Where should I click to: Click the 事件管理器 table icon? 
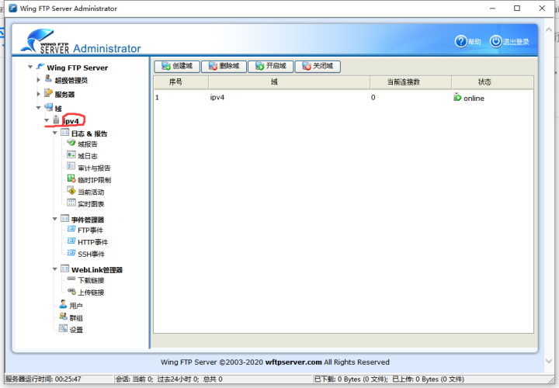(64, 218)
